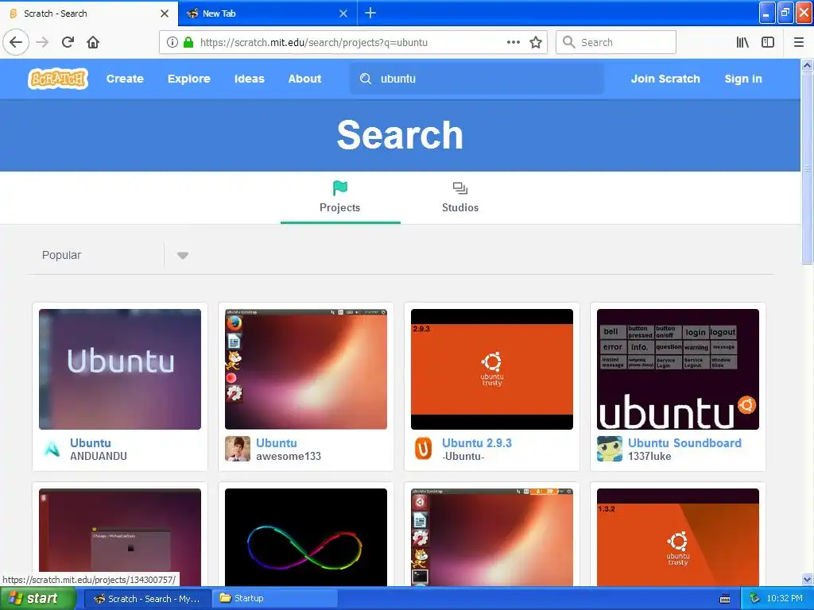This screenshot has width=814, height=610.
Task: Open awesome133's avatar
Action: pos(238,449)
